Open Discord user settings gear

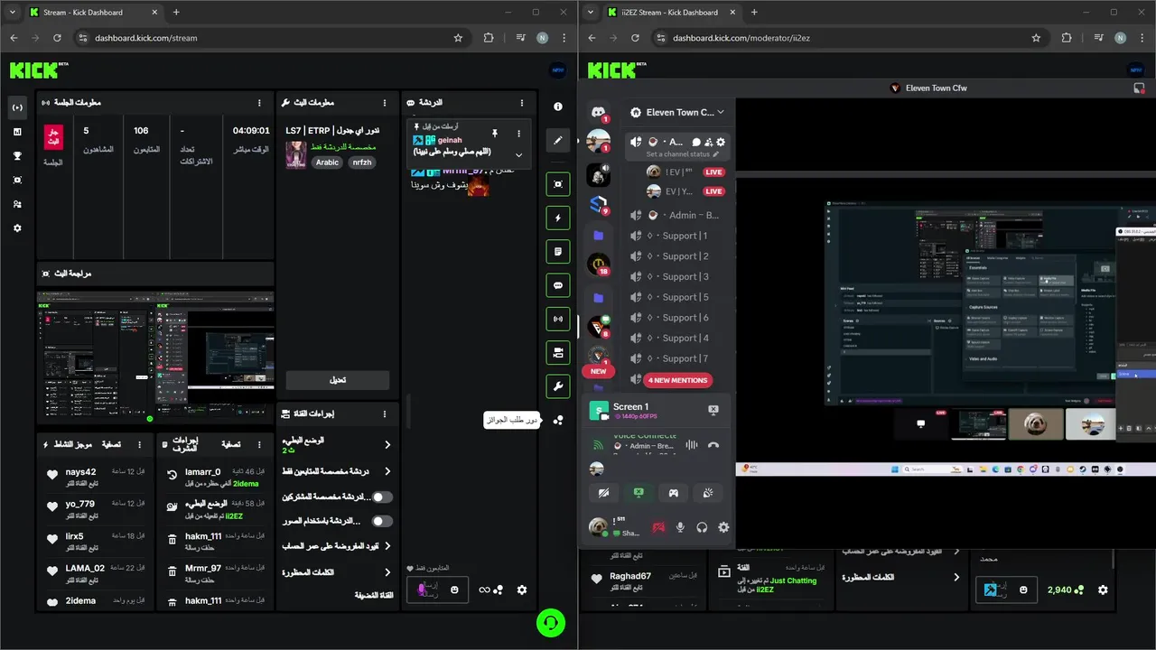point(722,527)
